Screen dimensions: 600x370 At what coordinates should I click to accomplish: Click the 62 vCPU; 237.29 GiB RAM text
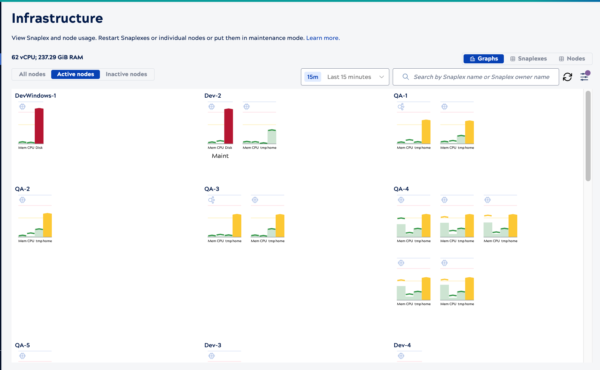[47, 57]
